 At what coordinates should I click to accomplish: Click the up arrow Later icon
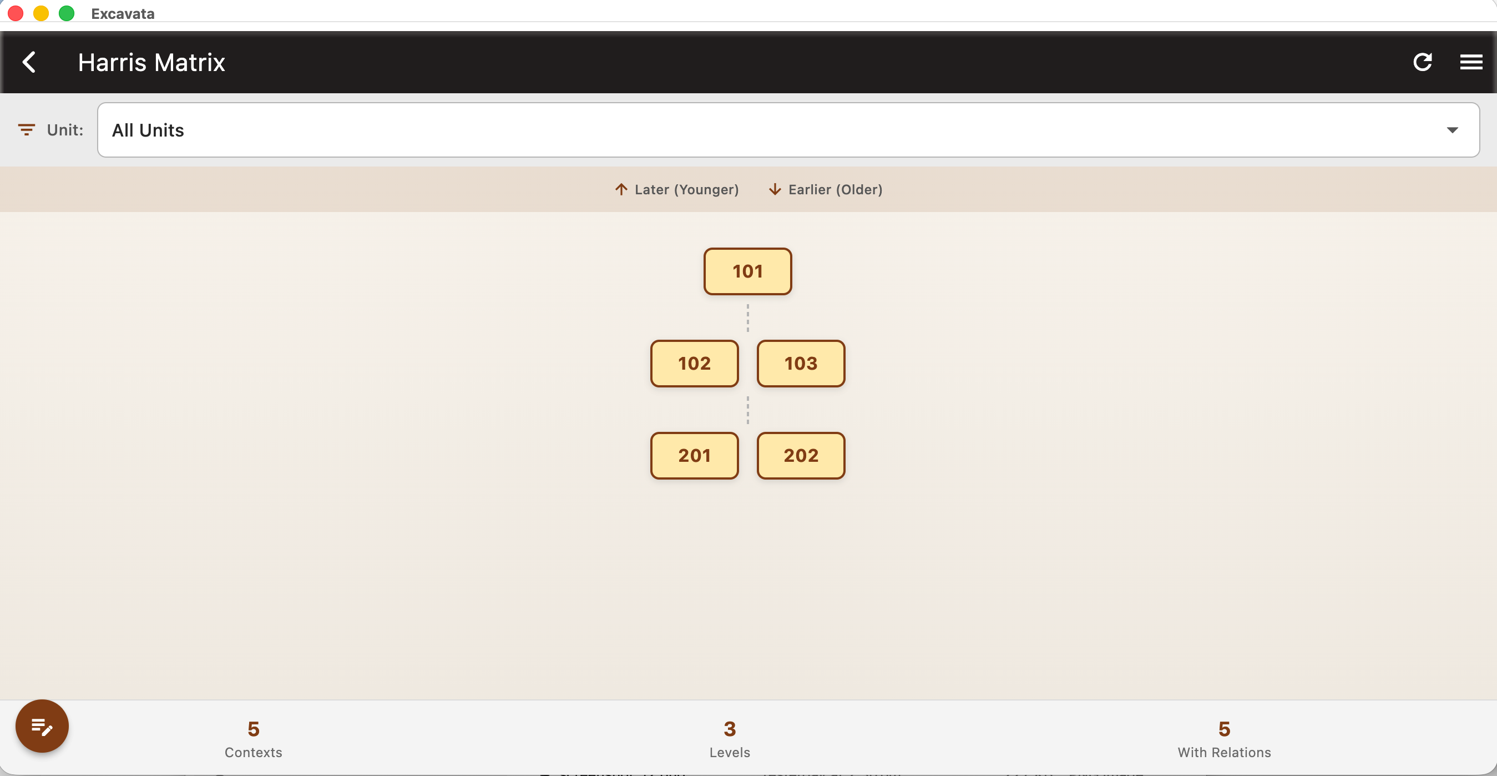coord(621,189)
